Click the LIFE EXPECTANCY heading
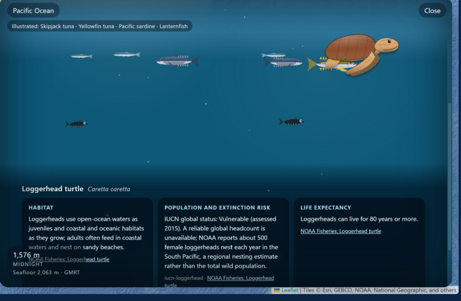This screenshot has height=301, width=461. coord(325,207)
